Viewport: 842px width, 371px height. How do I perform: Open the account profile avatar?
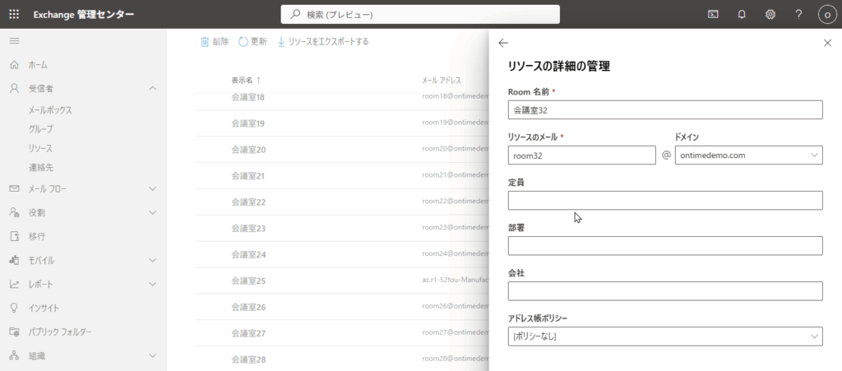pos(826,14)
